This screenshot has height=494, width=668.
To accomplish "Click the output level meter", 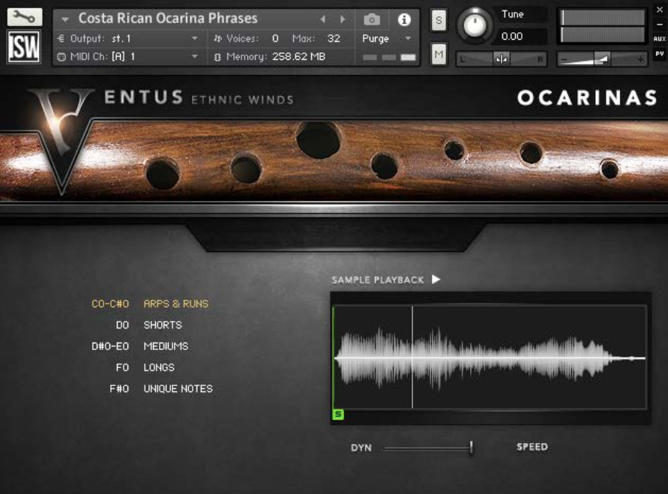I will [x=602, y=26].
